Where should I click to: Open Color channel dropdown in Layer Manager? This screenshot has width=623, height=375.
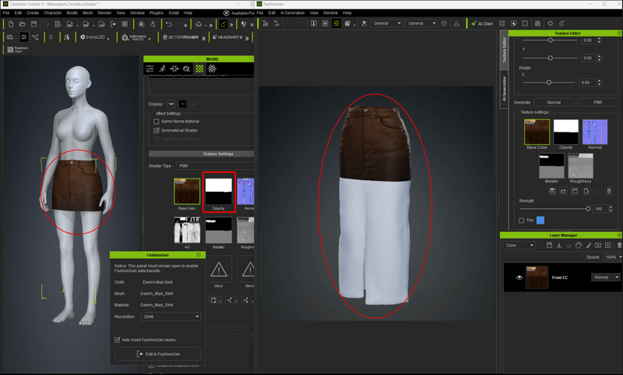pyautogui.click(x=519, y=246)
